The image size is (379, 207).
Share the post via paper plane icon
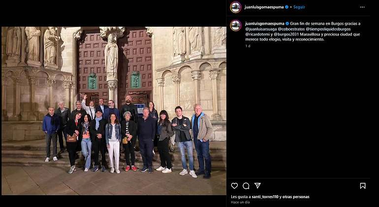click(x=257, y=185)
